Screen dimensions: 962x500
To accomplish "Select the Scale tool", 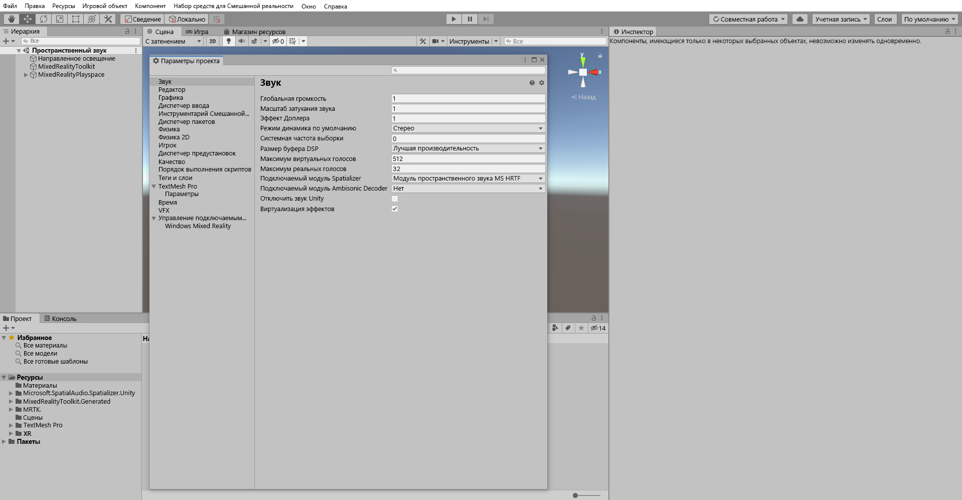I will click(60, 19).
